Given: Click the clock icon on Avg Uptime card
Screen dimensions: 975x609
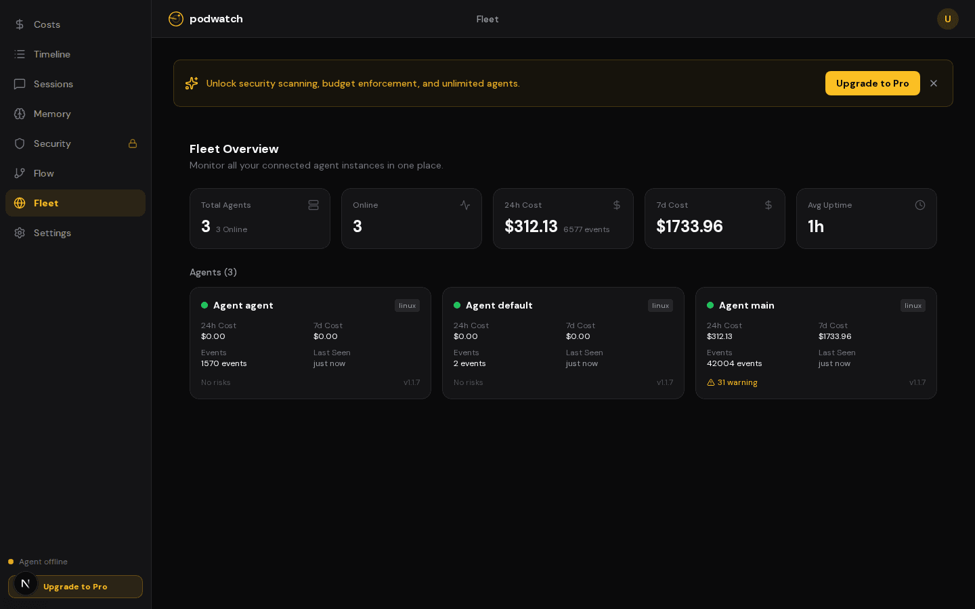Looking at the screenshot, I should click(x=920, y=205).
